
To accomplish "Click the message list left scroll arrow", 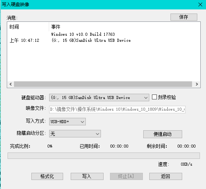I will tap(11, 84).
